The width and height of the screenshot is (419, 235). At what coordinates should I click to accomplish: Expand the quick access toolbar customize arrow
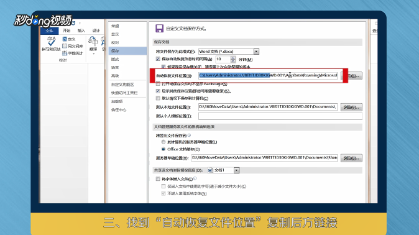pos(80,23)
